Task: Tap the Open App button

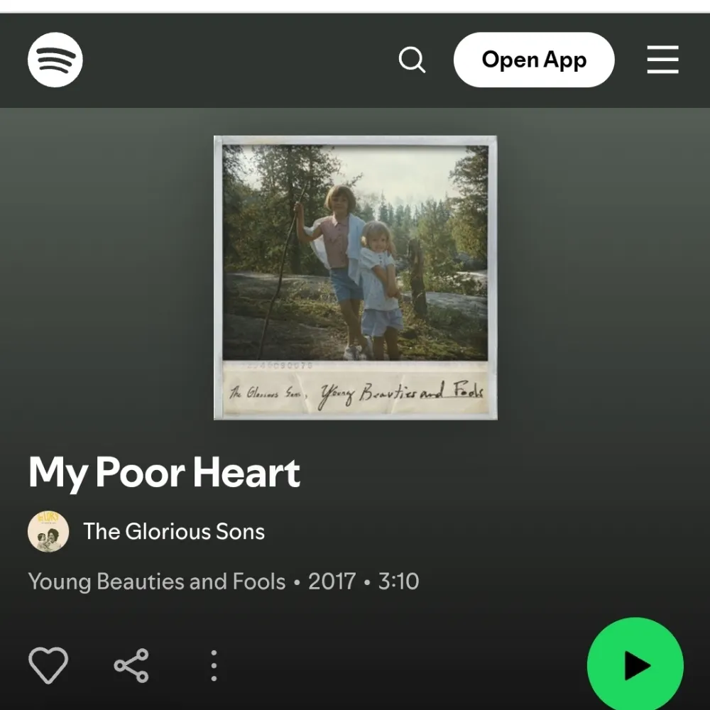Action: [x=534, y=60]
